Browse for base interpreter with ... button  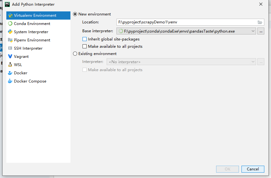click(261, 31)
